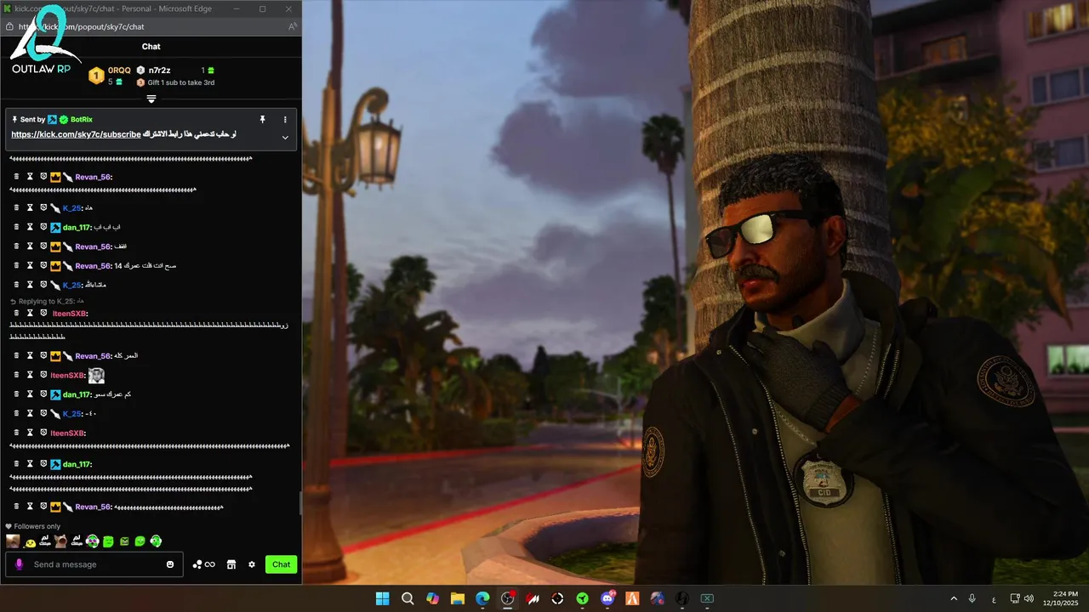Open more options for the pinned message

pyautogui.click(x=285, y=120)
